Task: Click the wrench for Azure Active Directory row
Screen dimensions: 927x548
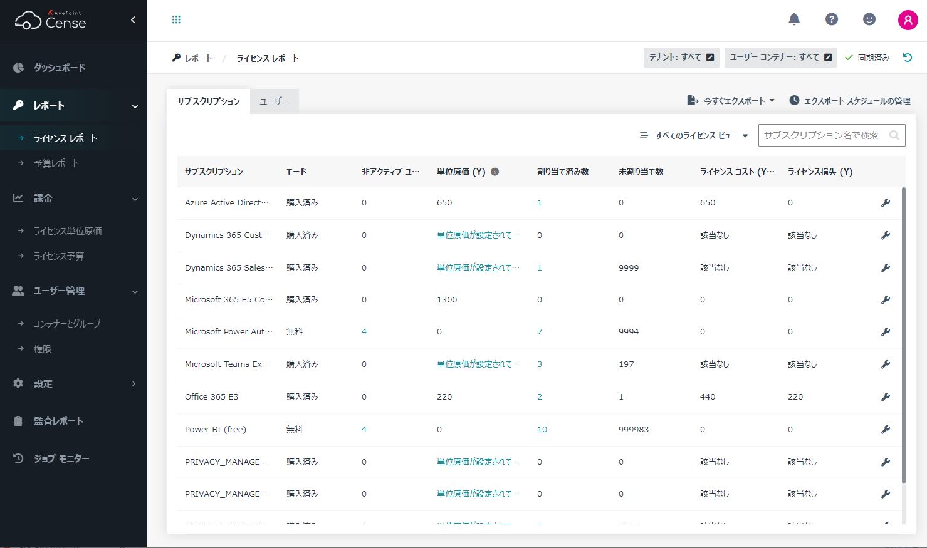Action: [x=886, y=203]
